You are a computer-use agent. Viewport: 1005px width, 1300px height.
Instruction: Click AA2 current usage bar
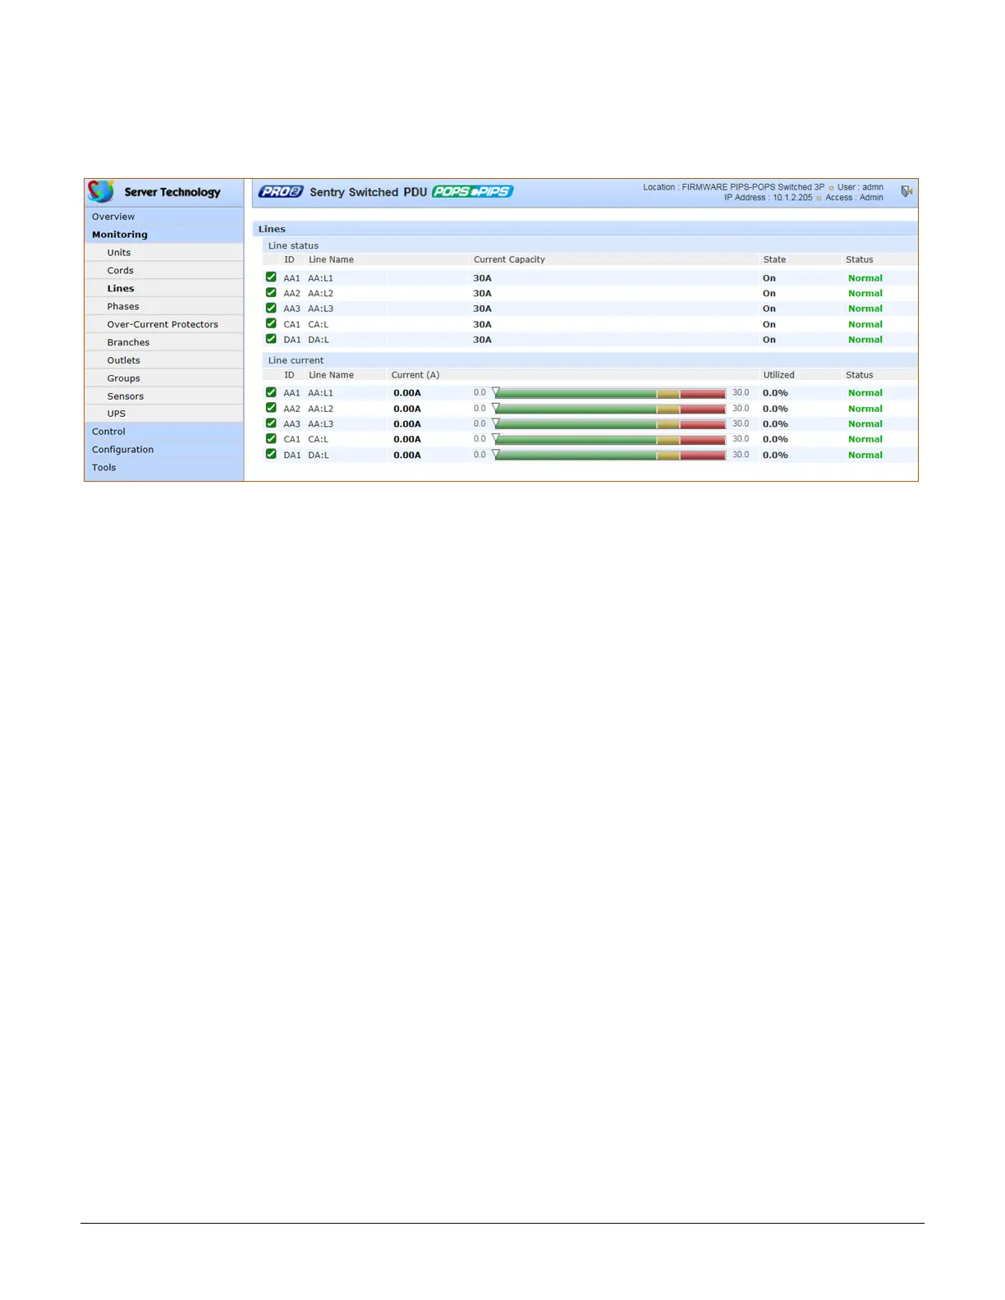(609, 409)
